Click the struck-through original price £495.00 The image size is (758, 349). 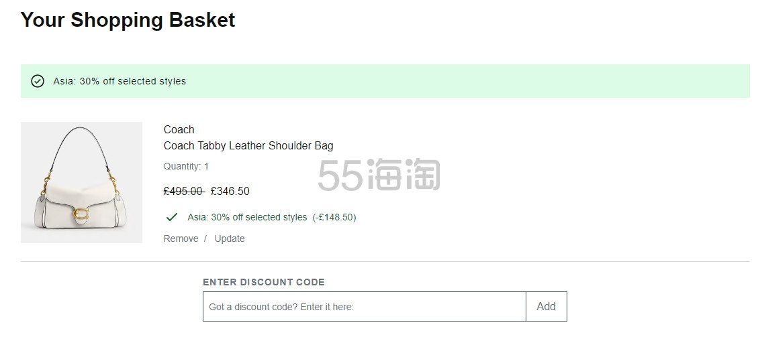[x=184, y=192]
